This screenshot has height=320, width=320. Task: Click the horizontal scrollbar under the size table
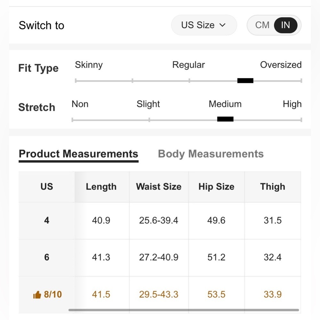click(x=184, y=310)
